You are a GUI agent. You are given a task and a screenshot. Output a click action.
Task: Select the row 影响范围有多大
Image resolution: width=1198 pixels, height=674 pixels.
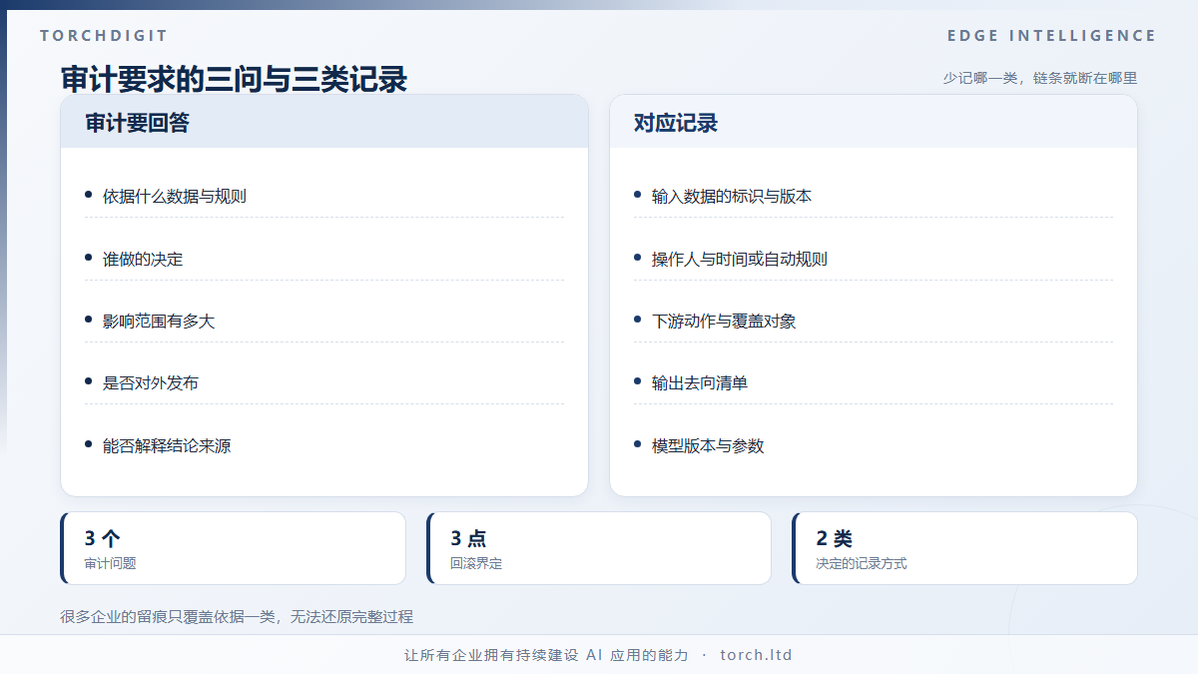click(324, 321)
